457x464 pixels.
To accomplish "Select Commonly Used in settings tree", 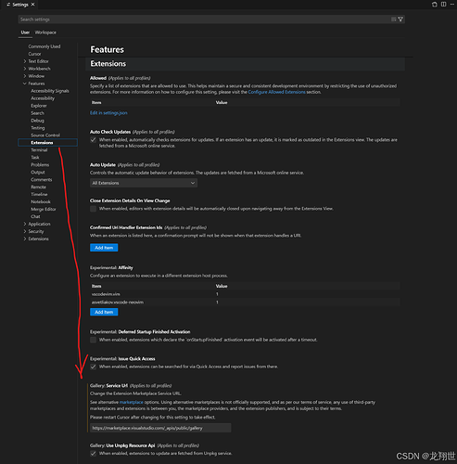I will pyautogui.click(x=44, y=46).
